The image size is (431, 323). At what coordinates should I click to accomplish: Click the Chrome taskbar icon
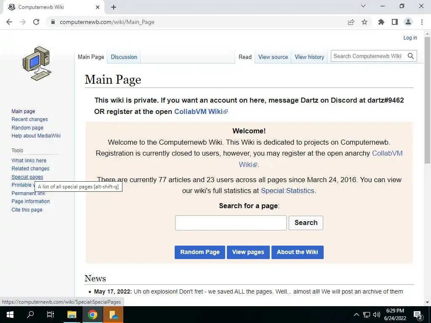coord(93,315)
